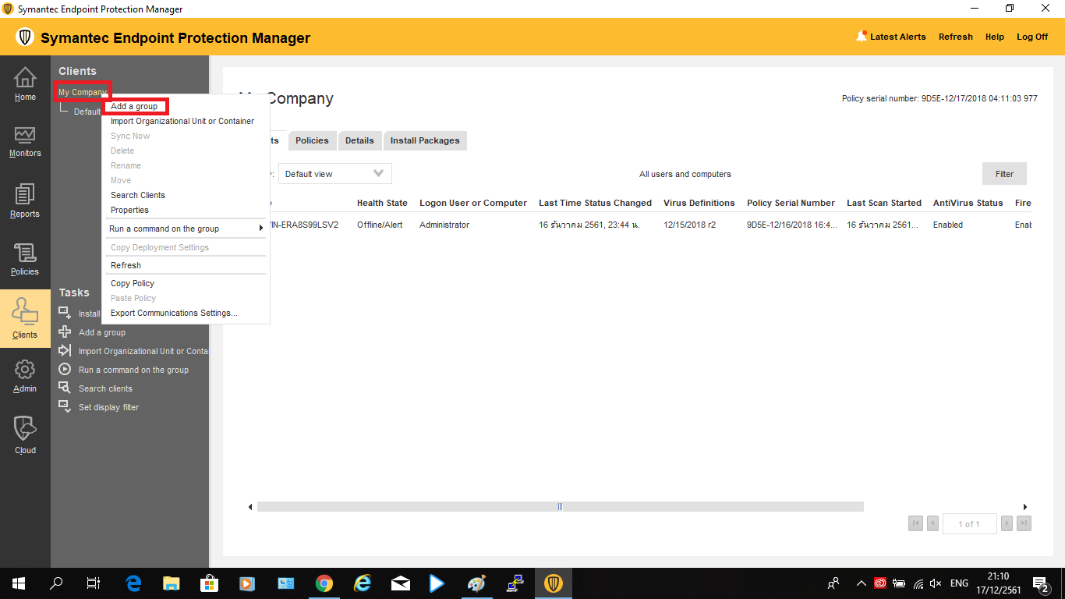
Task: Select My Company tree node
Action: (x=82, y=92)
